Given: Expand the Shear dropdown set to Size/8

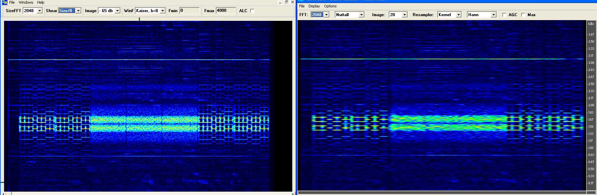Looking at the screenshot, I should (x=78, y=11).
